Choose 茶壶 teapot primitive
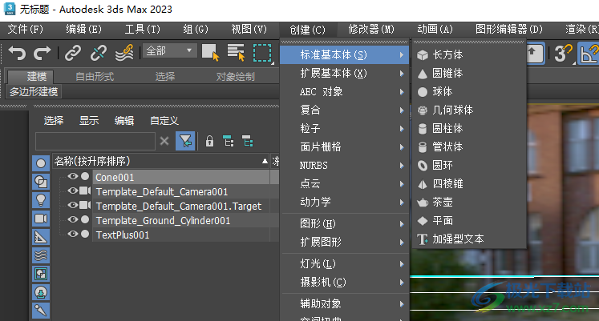Image resolution: width=599 pixels, height=321 pixels. point(469,202)
